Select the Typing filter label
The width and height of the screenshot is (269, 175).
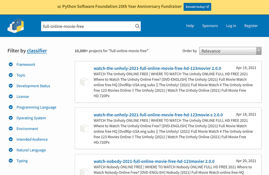pyautogui.click(x=22, y=161)
